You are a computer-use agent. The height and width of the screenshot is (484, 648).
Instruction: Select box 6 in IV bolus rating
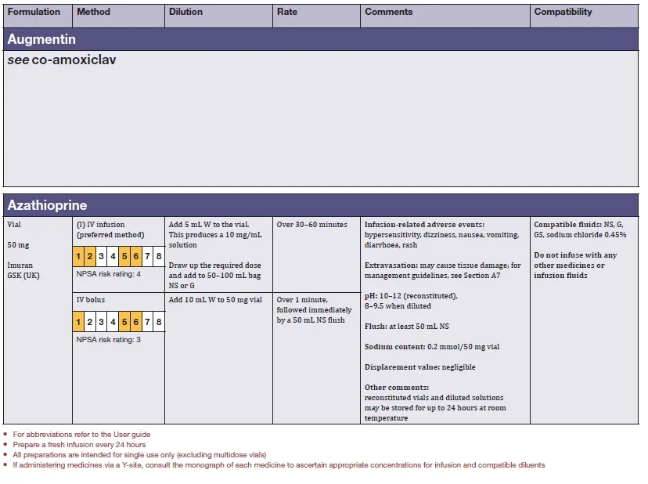pyautogui.click(x=136, y=322)
